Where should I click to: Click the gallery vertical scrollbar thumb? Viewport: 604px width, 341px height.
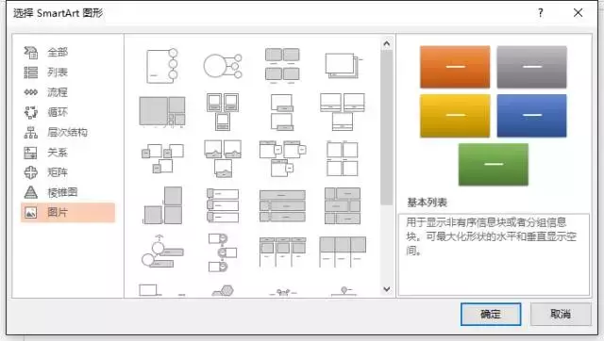387,127
